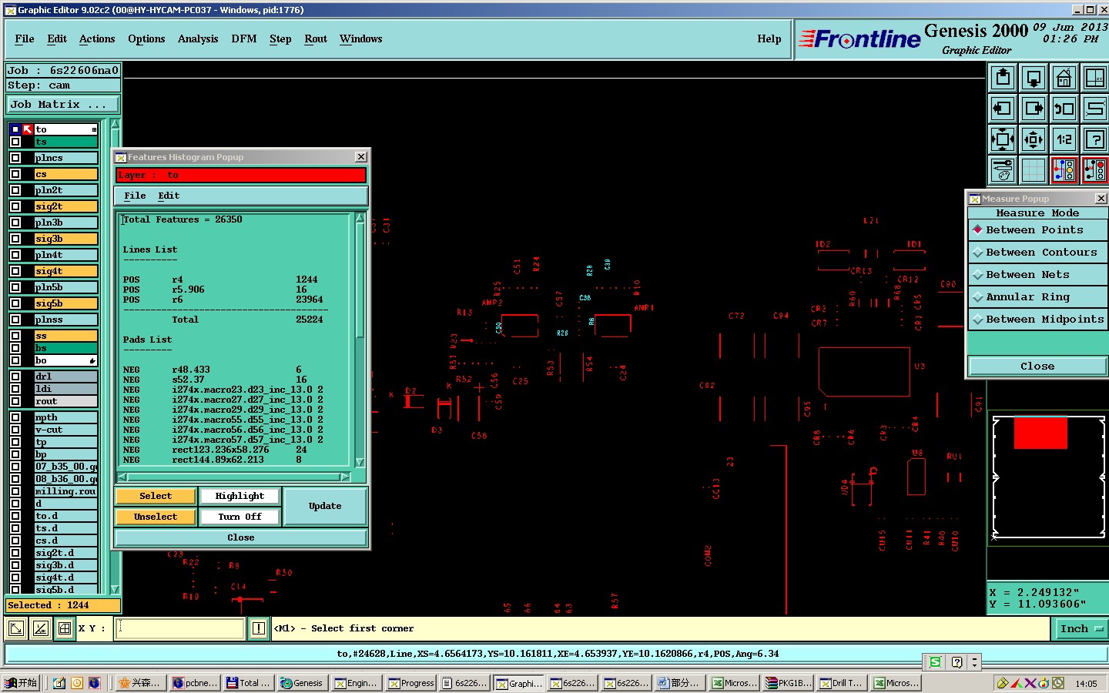The height and width of the screenshot is (693, 1109).
Task: Toggle visibility checkbox for layer rout
Action: click(x=15, y=401)
